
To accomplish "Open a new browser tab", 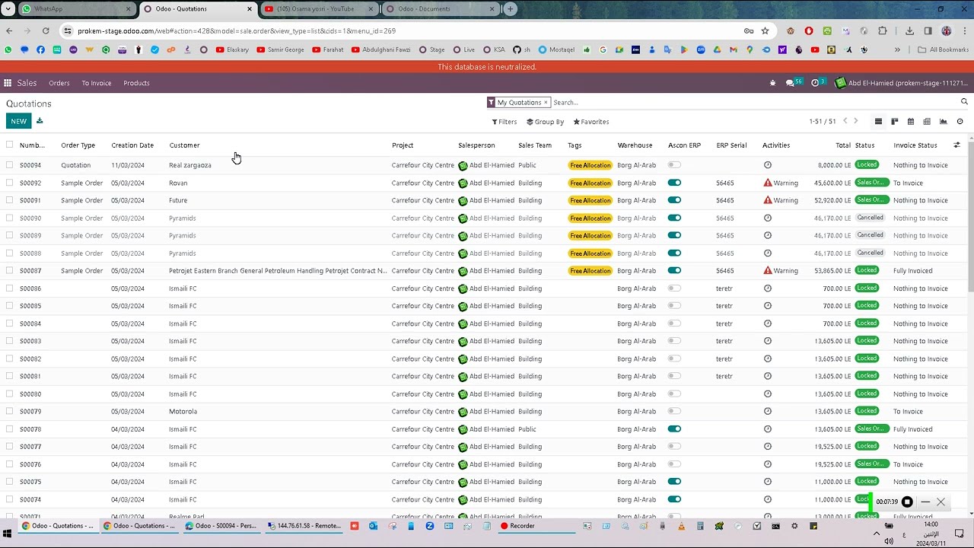I will tap(511, 9).
